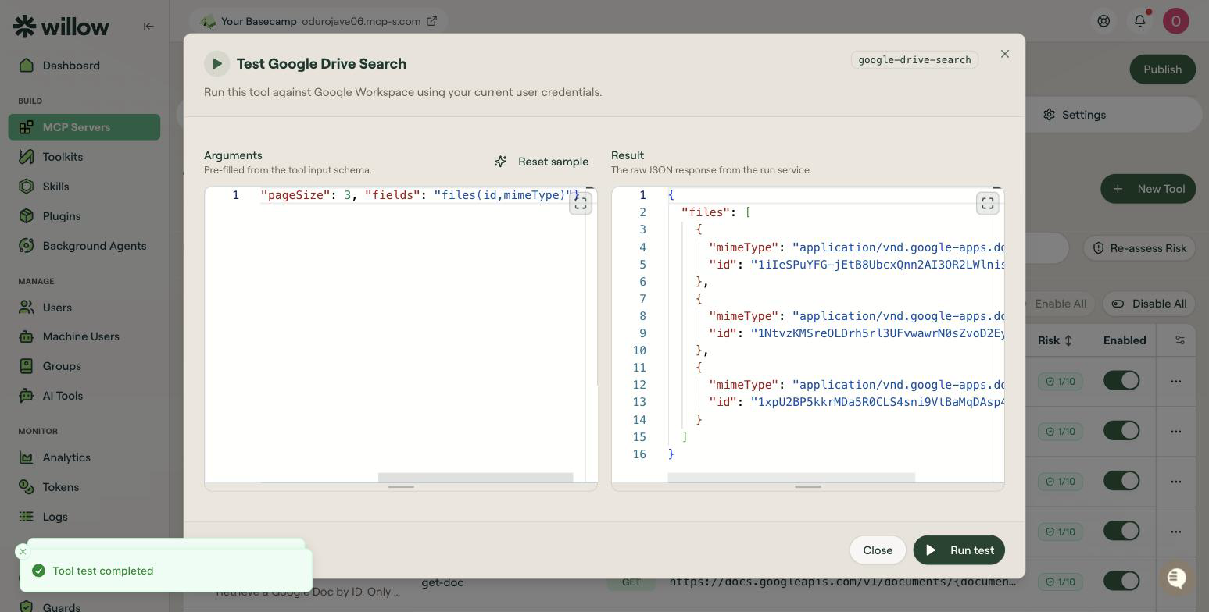Open the help support icon in header

1103,21
